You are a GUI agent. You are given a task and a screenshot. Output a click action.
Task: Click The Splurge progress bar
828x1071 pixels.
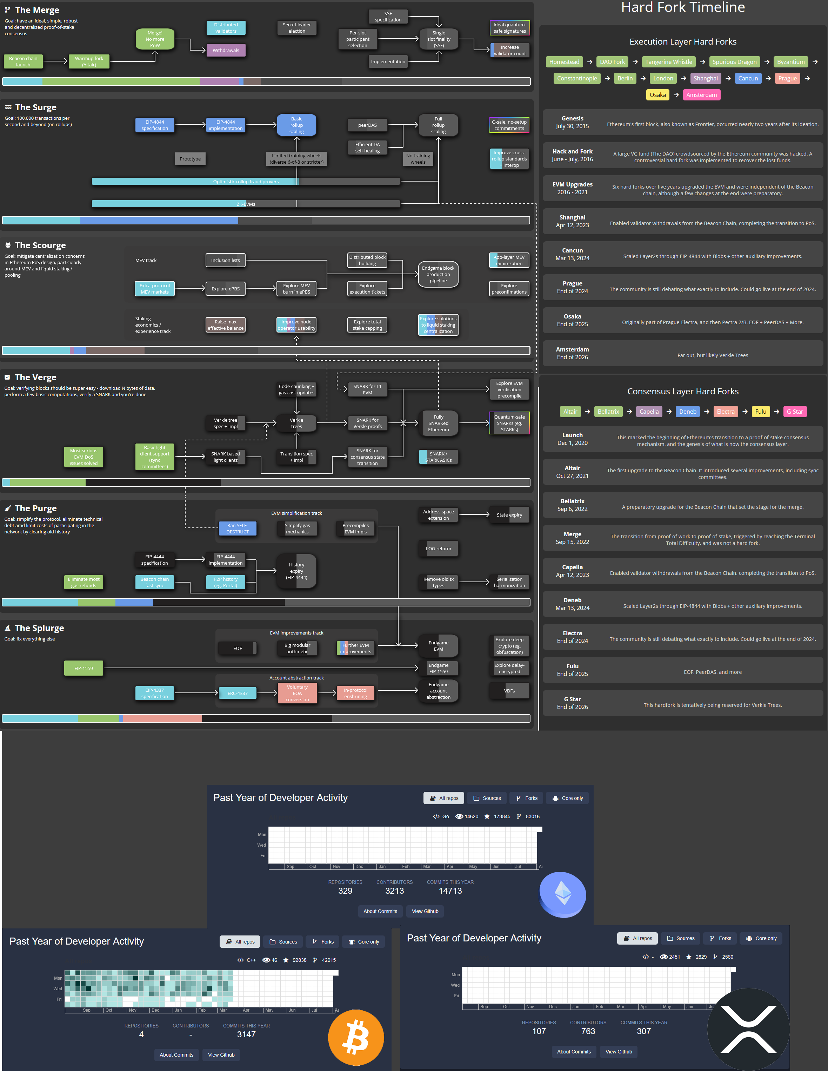(266, 718)
